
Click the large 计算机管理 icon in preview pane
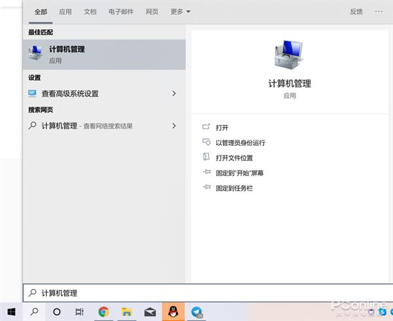[290, 55]
